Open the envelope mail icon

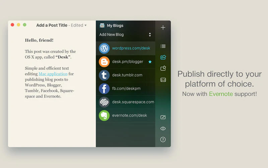tap(163, 80)
